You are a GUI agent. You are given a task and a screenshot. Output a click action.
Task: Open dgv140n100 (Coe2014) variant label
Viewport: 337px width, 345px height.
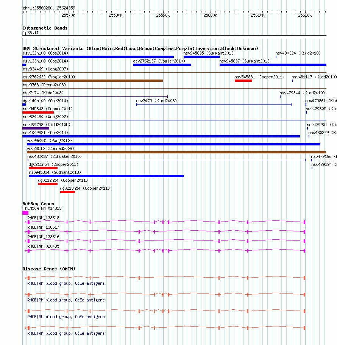(45, 101)
